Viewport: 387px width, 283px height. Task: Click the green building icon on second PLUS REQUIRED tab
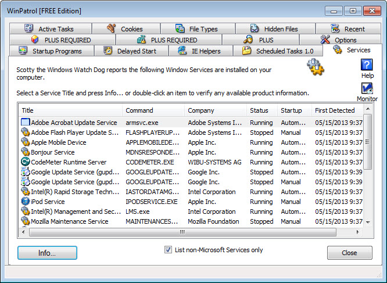click(x=141, y=40)
